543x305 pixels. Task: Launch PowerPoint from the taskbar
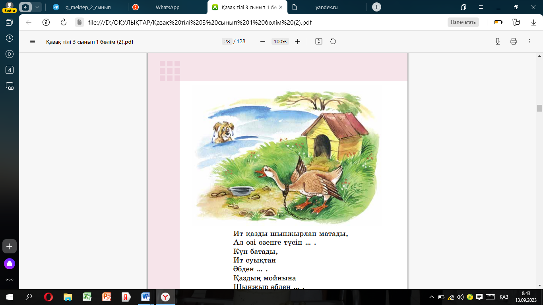[x=107, y=297]
